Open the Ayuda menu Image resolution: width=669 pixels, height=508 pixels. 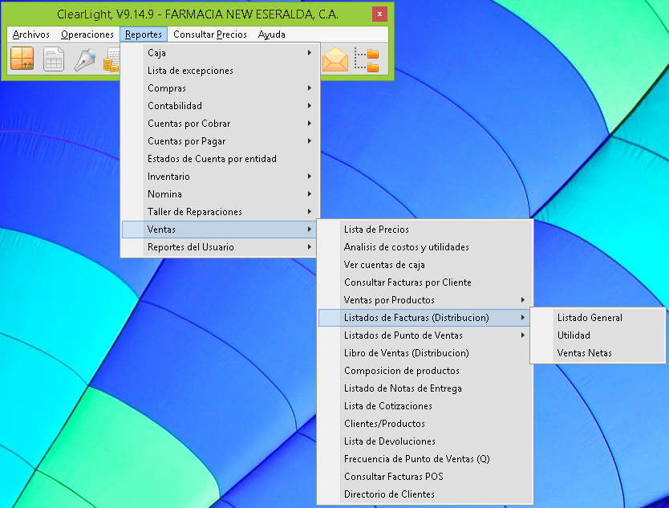click(x=272, y=35)
